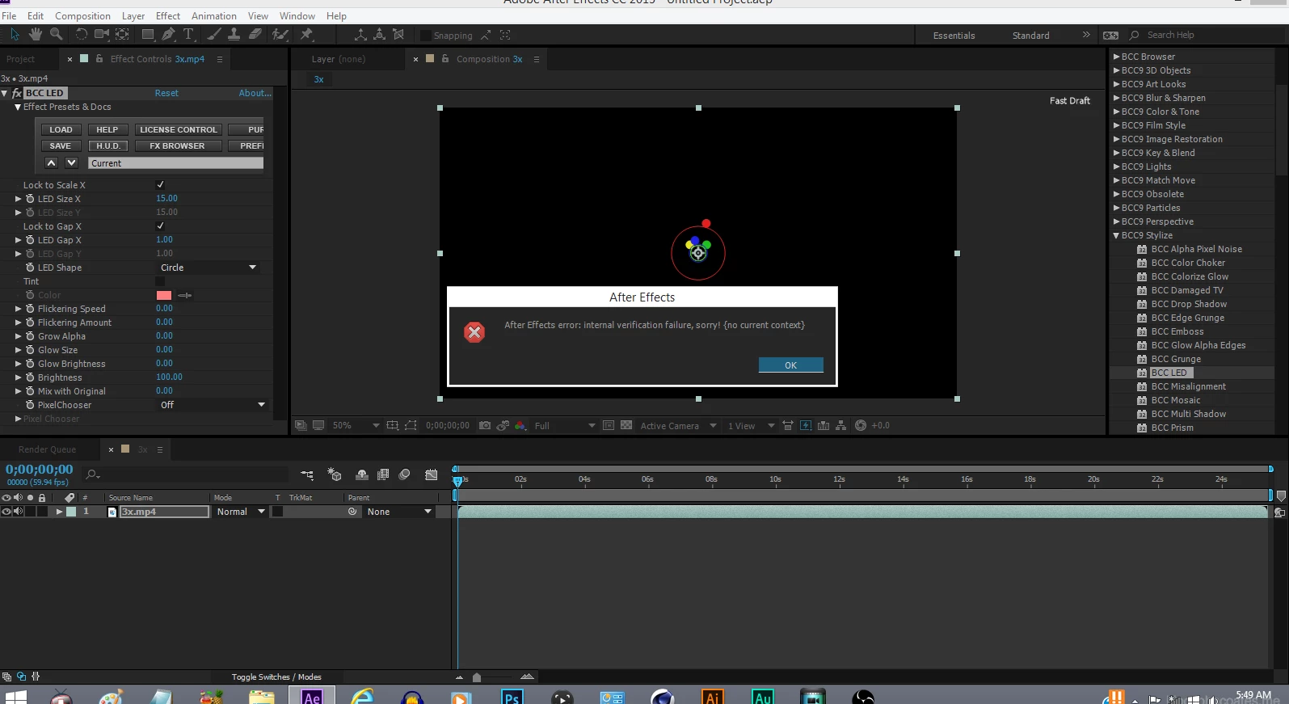The width and height of the screenshot is (1289, 704).
Task: Open the Full resolution dropdown
Action: click(564, 425)
